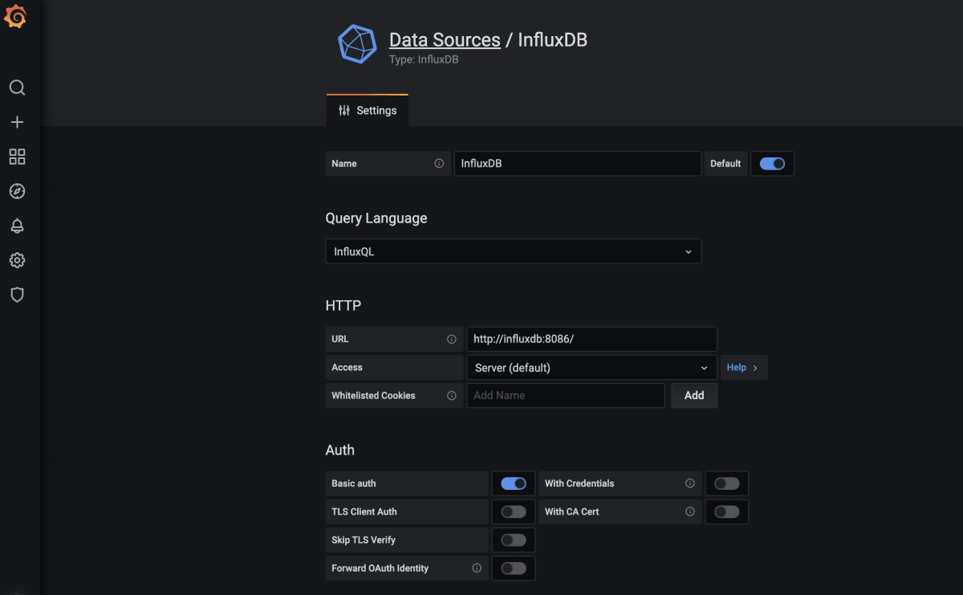Click the Access field label

pyautogui.click(x=347, y=367)
